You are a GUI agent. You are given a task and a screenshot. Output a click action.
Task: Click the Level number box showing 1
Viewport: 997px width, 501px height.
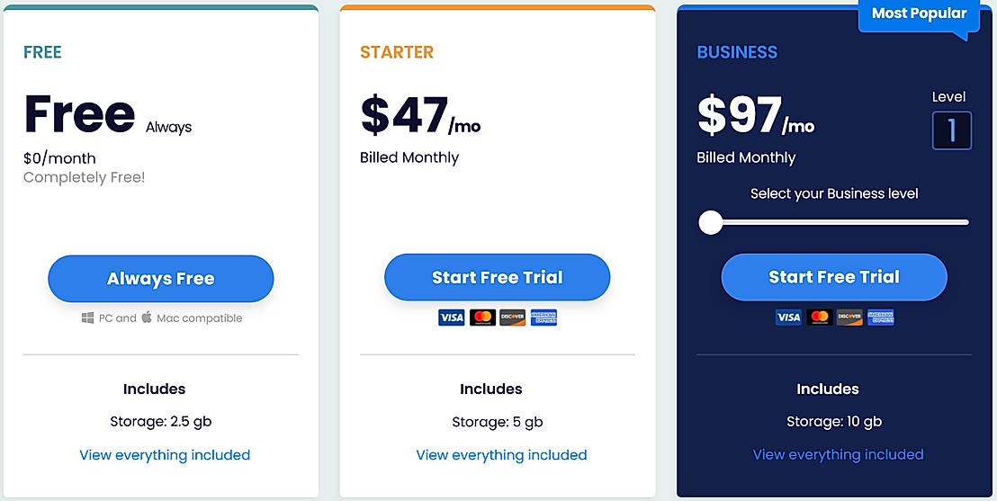pyautogui.click(x=951, y=130)
